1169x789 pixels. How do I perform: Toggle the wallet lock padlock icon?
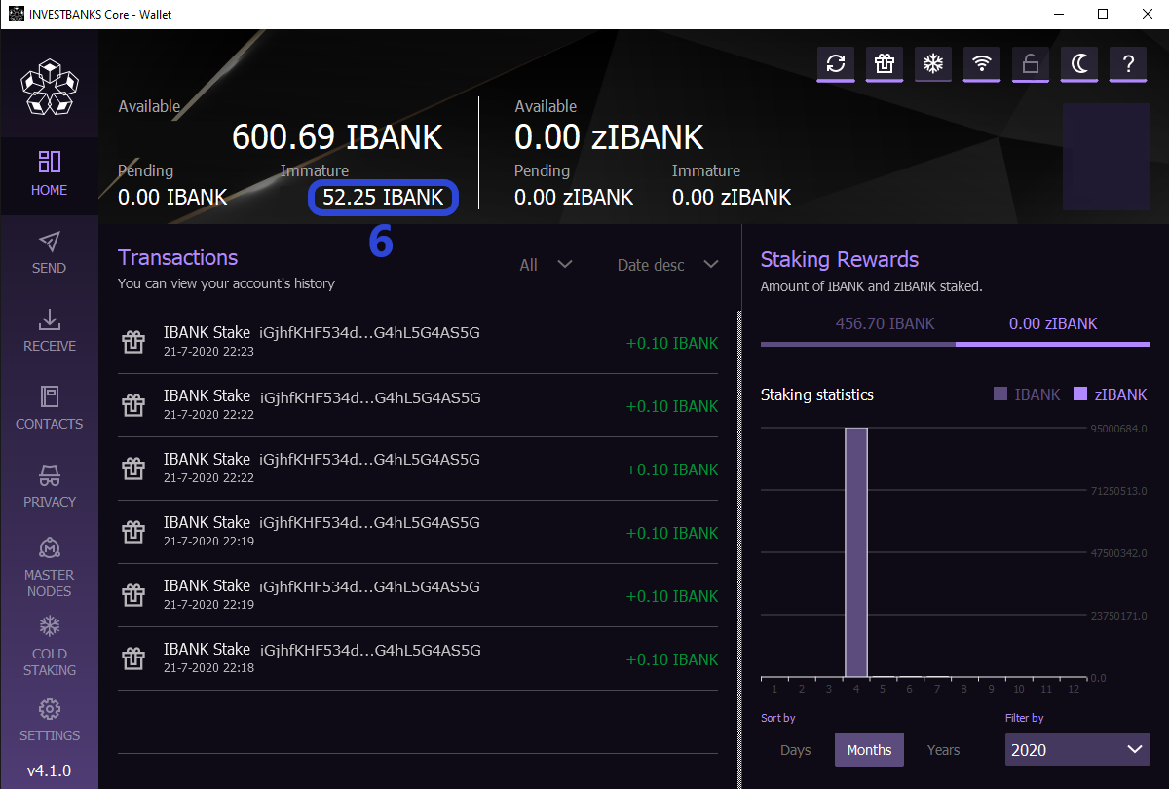pyautogui.click(x=1031, y=64)
